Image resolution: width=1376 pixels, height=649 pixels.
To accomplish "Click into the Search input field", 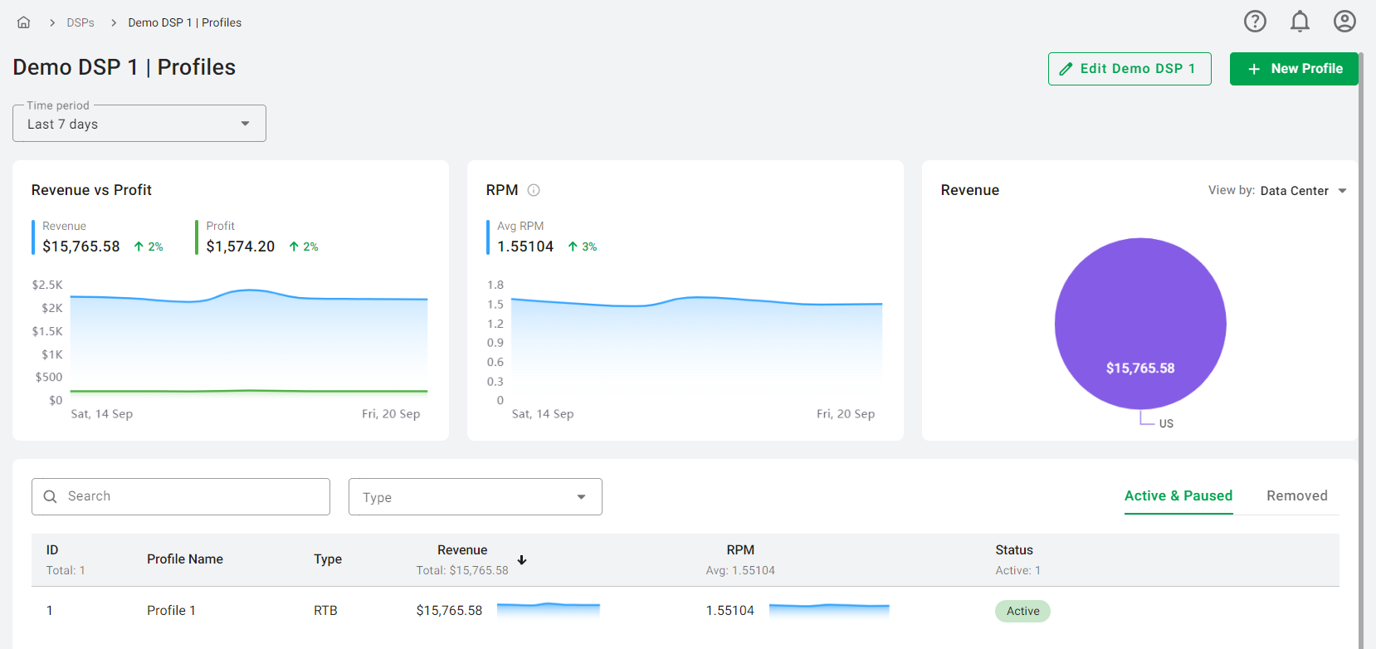I will tap(191, 496).
